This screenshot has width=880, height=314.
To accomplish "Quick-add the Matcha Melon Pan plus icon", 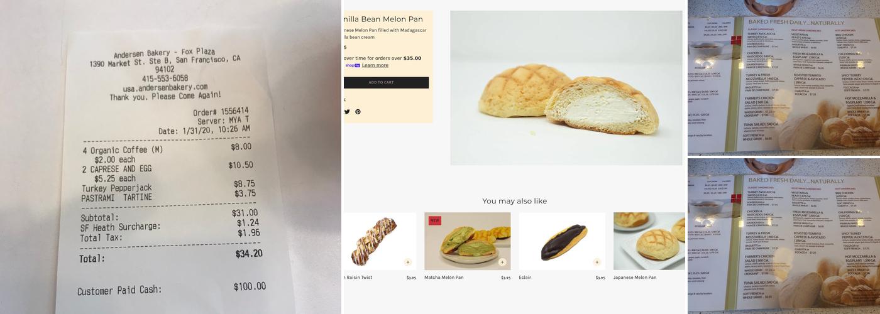I will [502, 262].
